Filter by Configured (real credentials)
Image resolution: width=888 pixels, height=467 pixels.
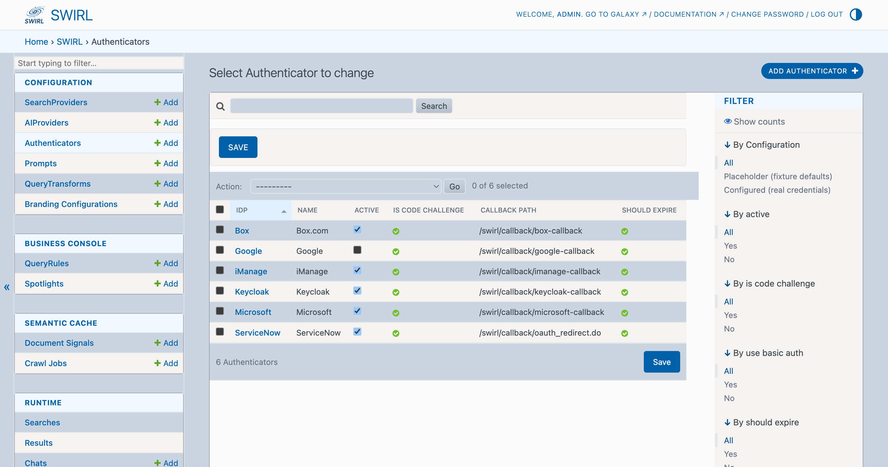pos(777,190)
